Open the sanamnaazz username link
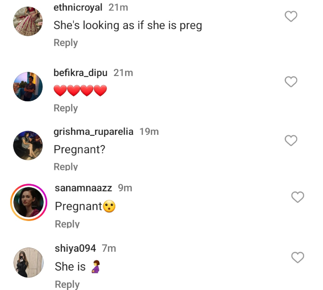This screenshot has width=323, height=290. [84, 188]
